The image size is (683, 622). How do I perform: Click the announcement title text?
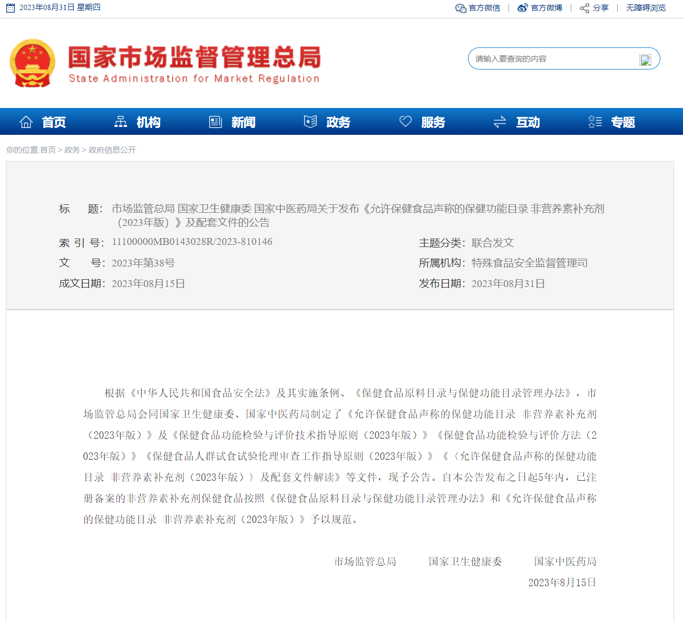pos(358,215)
